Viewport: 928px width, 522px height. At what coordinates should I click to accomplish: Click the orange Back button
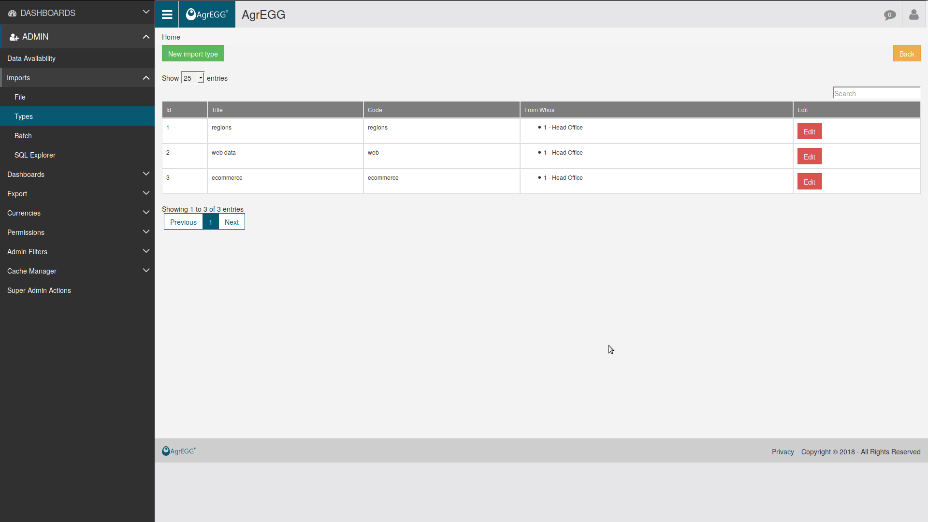(907, 54)
